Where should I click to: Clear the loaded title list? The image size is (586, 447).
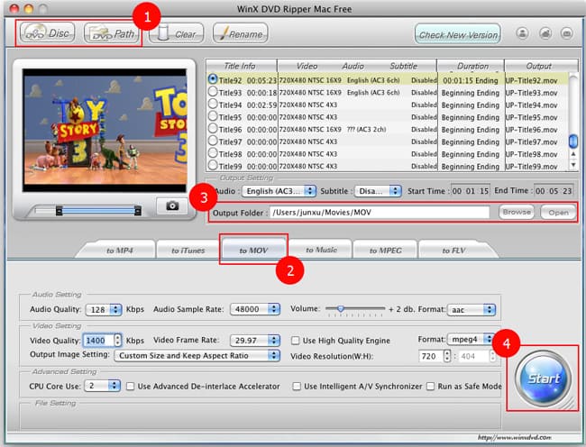pos(176,33)
